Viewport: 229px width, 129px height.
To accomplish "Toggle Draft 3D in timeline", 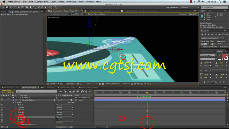I will tap(65, 91).
